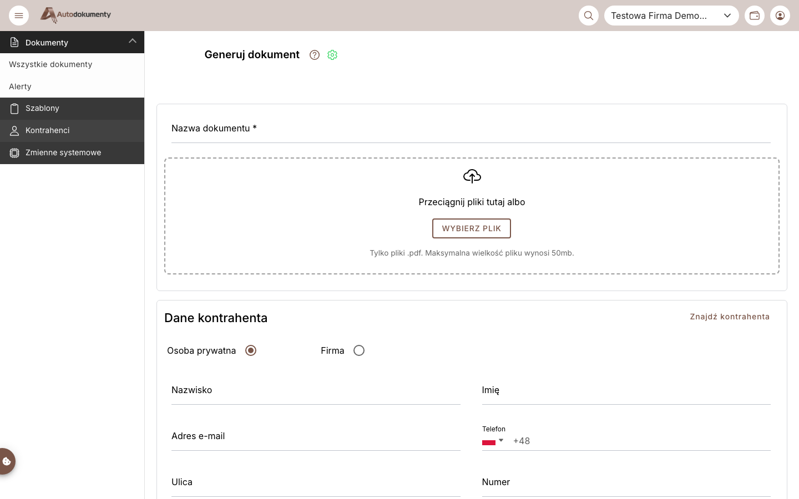Open cookie settings floating icon
Image resolution: width=799 pixels, height=499 pixels.
point(7,461)
